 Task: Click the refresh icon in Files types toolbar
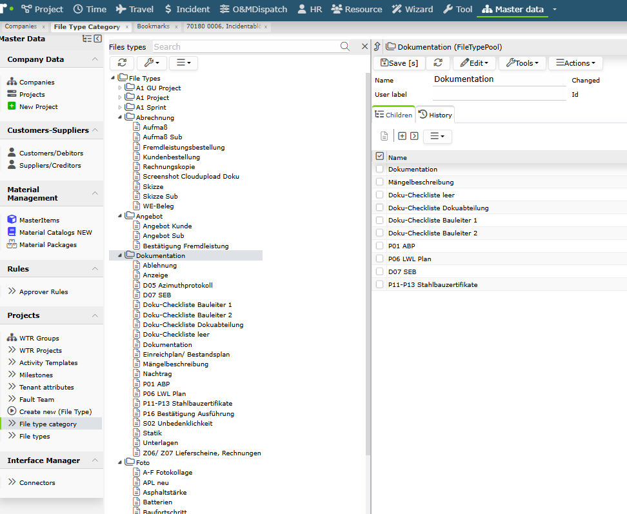tap(122, 63)
